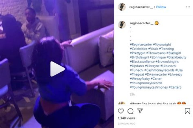Screen dimensions: 193x128
Task: Play the video post
Action: [x=57, y=69]
